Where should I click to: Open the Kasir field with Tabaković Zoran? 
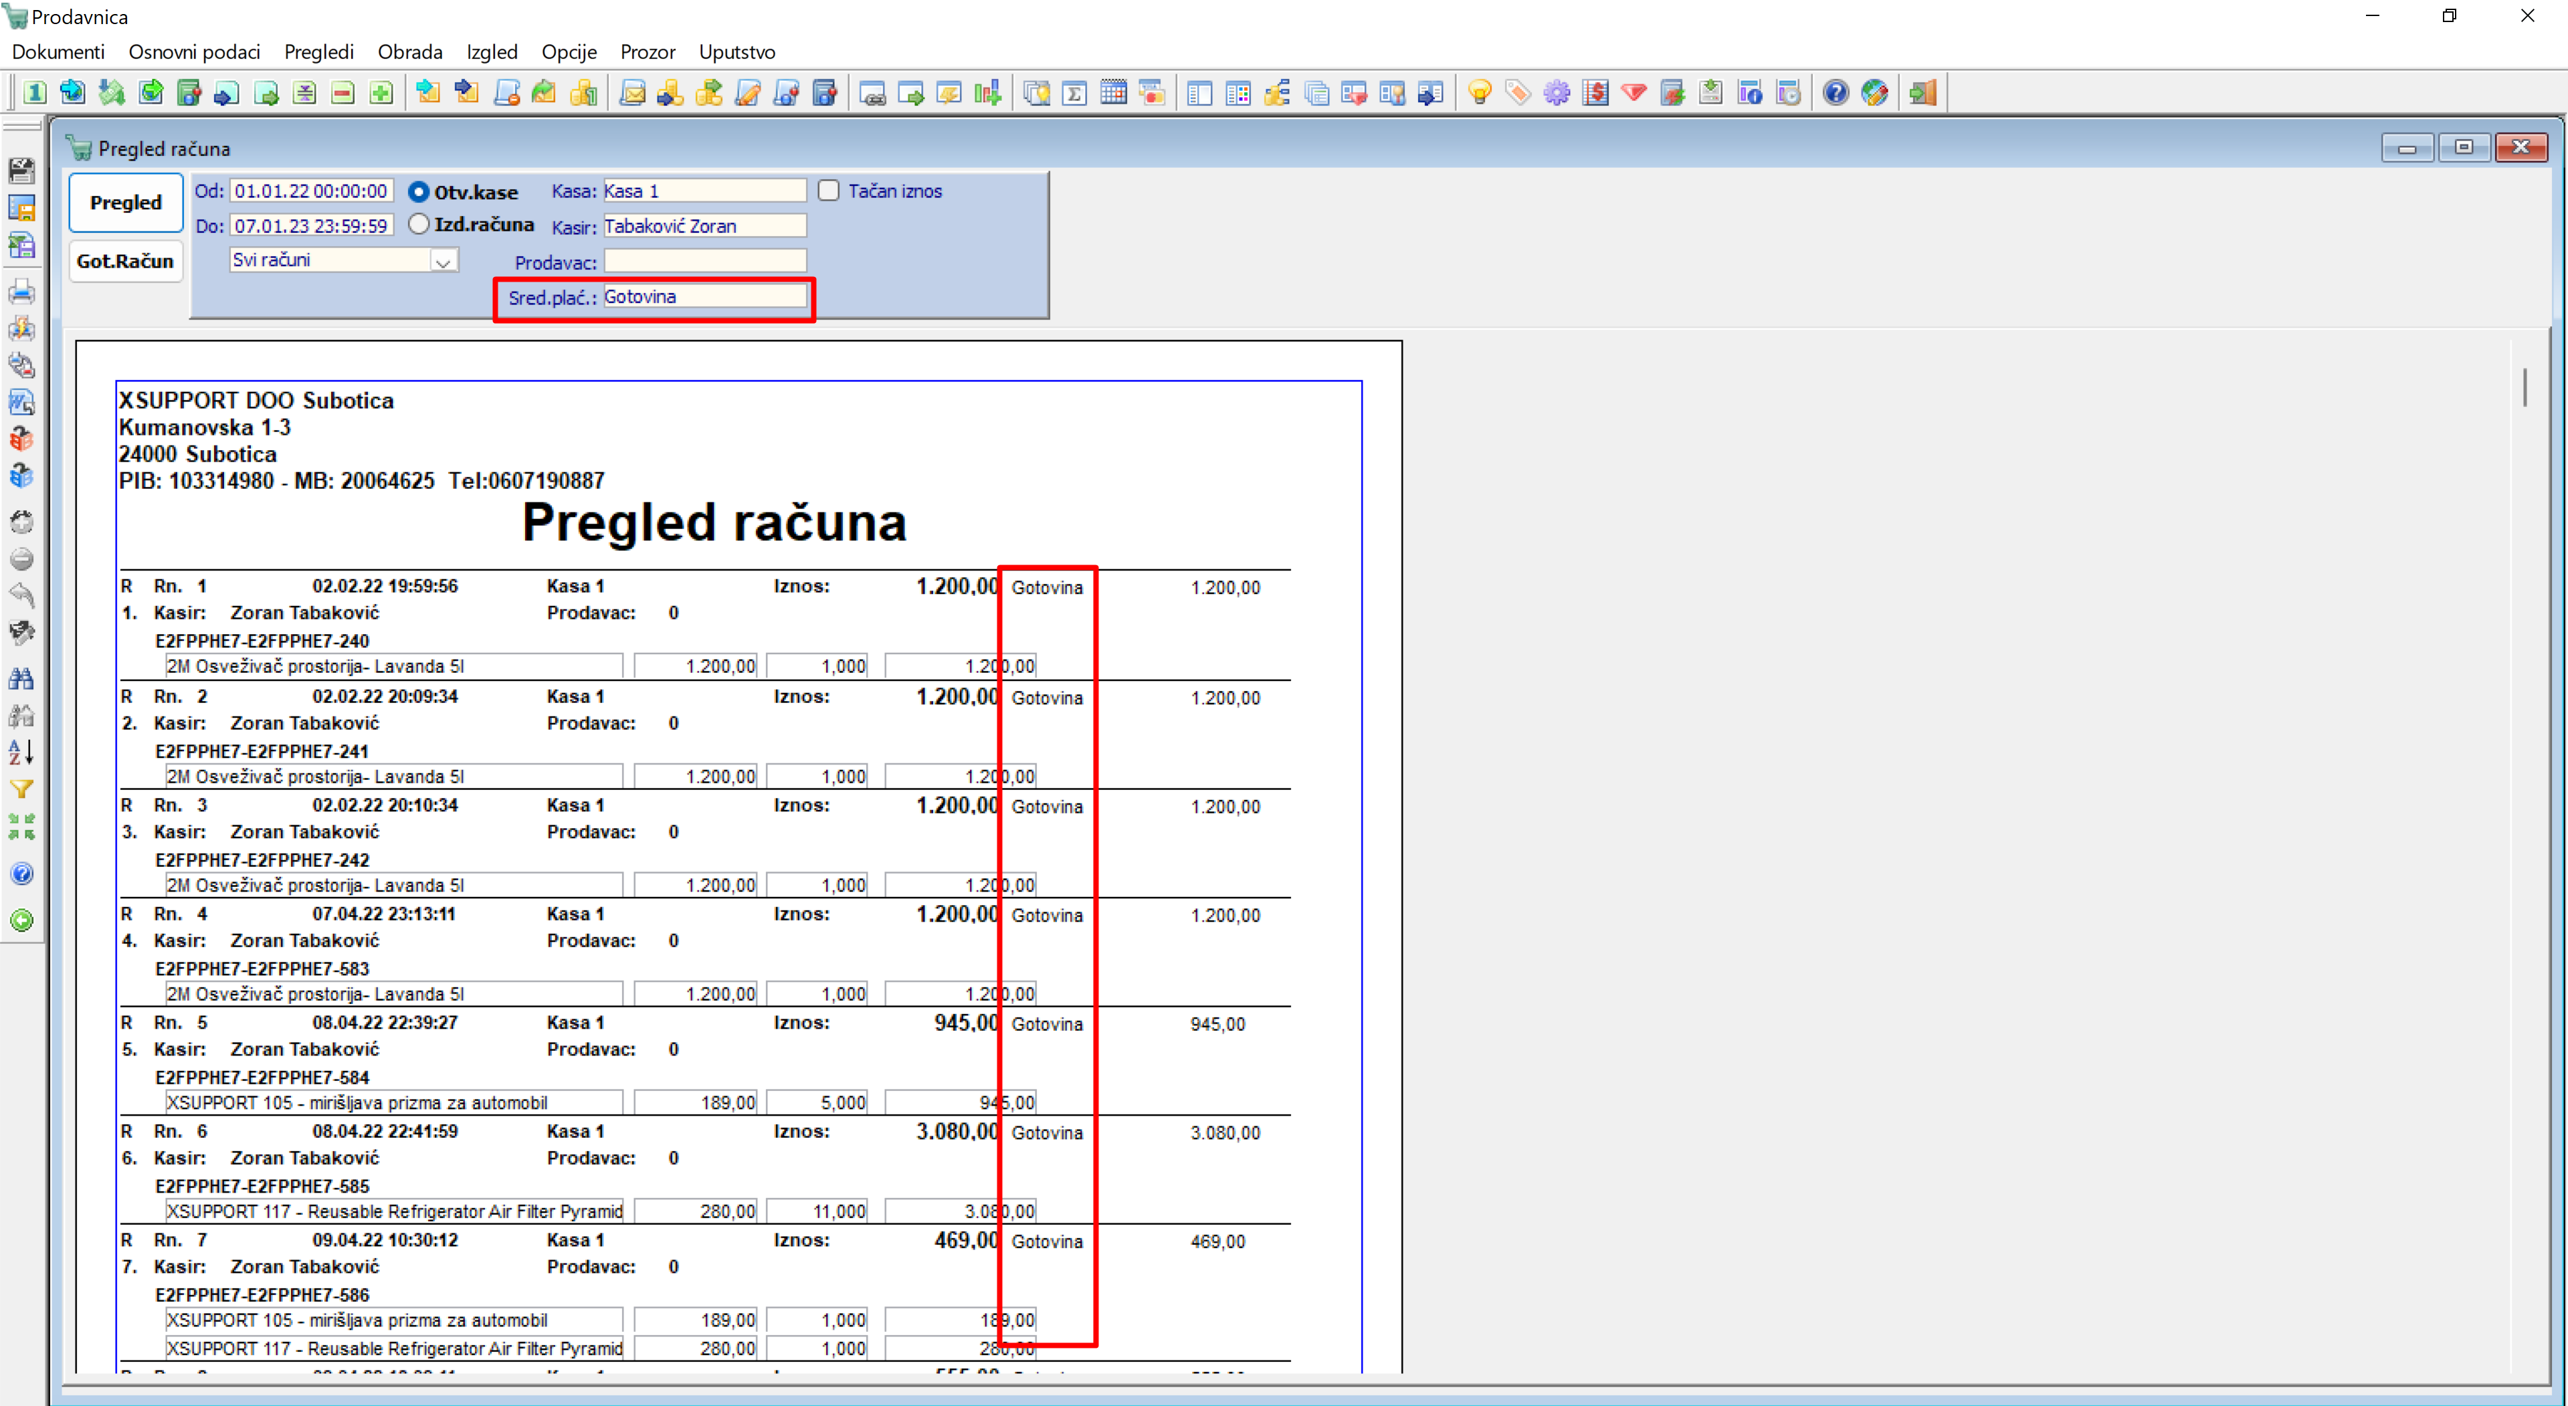tap(704, 225)
